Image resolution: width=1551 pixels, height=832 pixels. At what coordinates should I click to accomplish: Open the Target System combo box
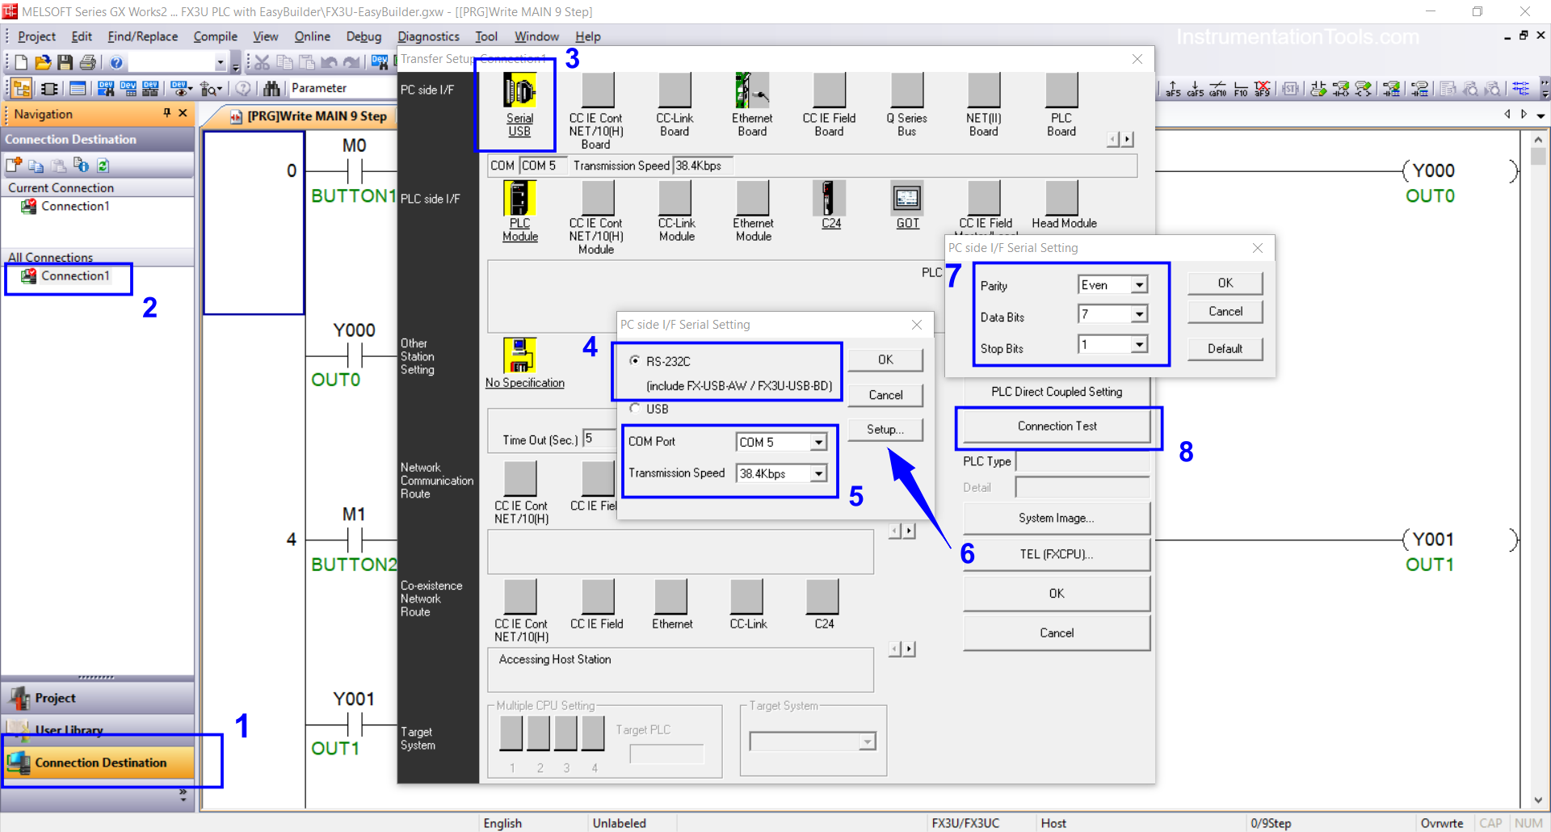point(812,742)
